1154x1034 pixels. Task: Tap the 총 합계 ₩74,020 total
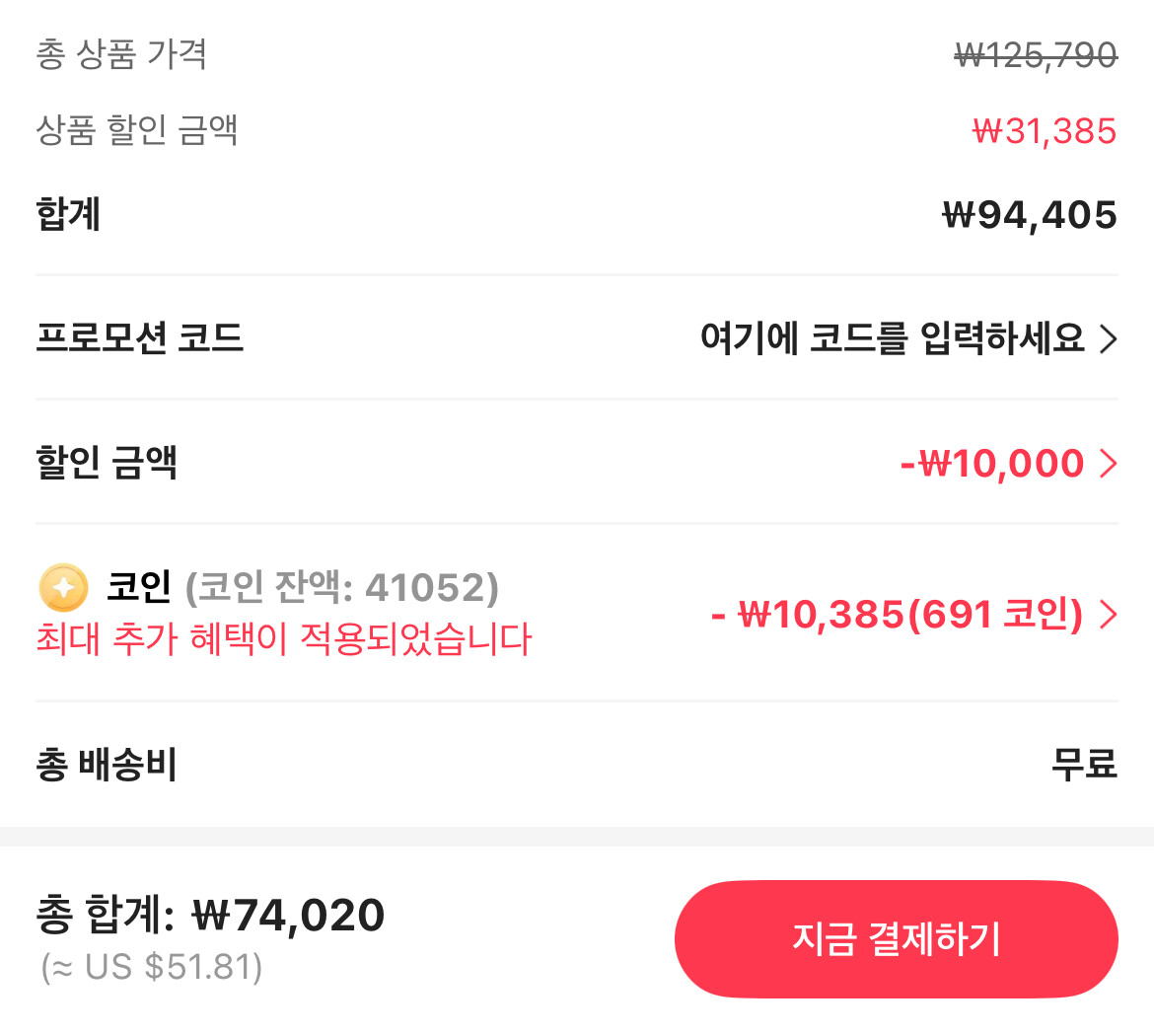(x=210, y=916)
